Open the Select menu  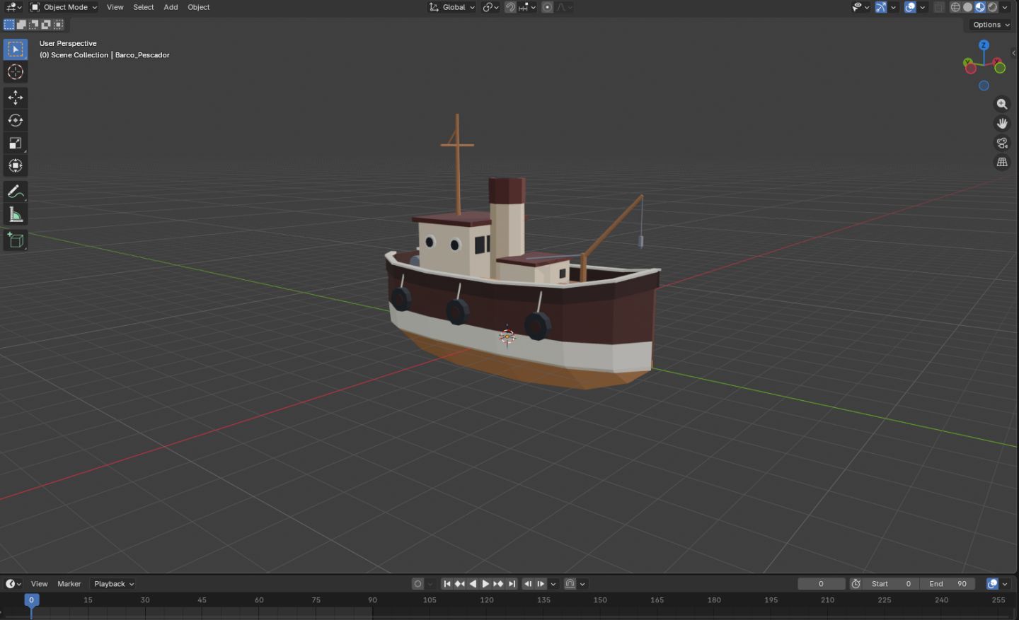pyautogui.click(x=144, y=7)
